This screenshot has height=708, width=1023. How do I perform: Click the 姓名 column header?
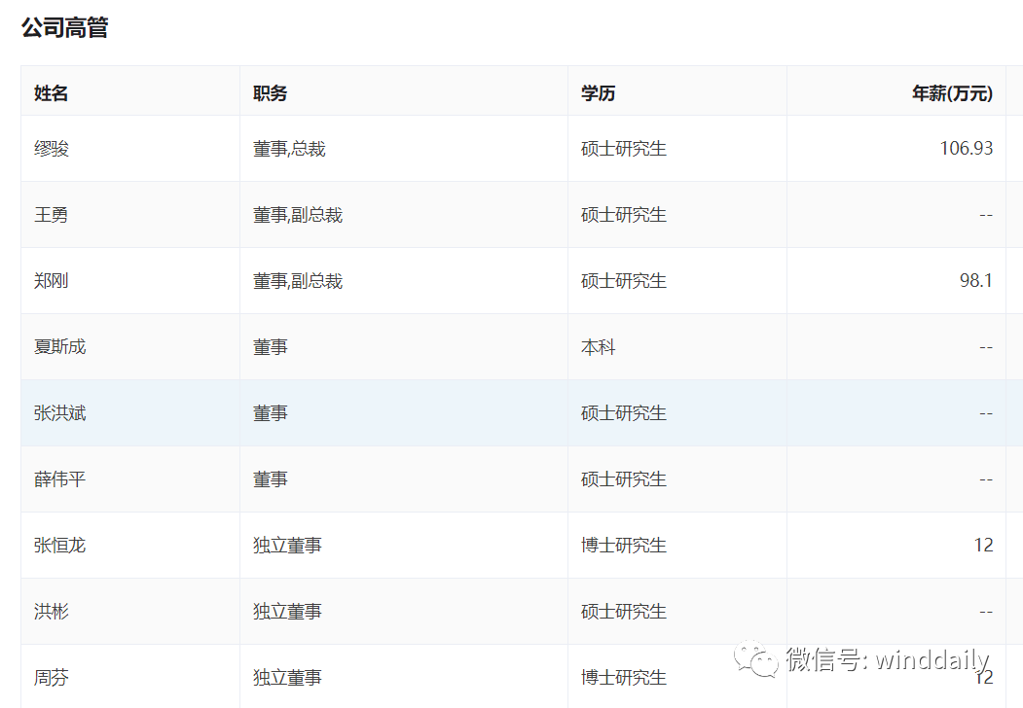click(52, 93)
